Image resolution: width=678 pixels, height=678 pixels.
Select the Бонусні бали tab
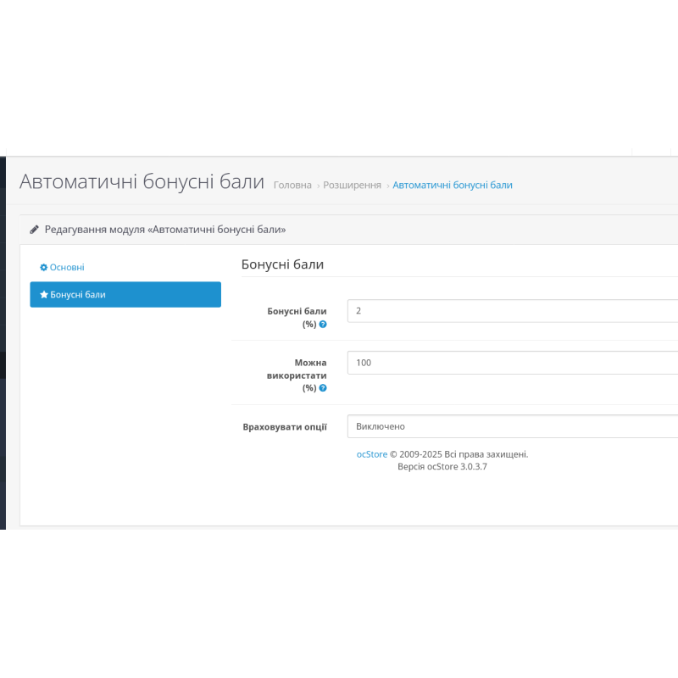pos(125,294)
